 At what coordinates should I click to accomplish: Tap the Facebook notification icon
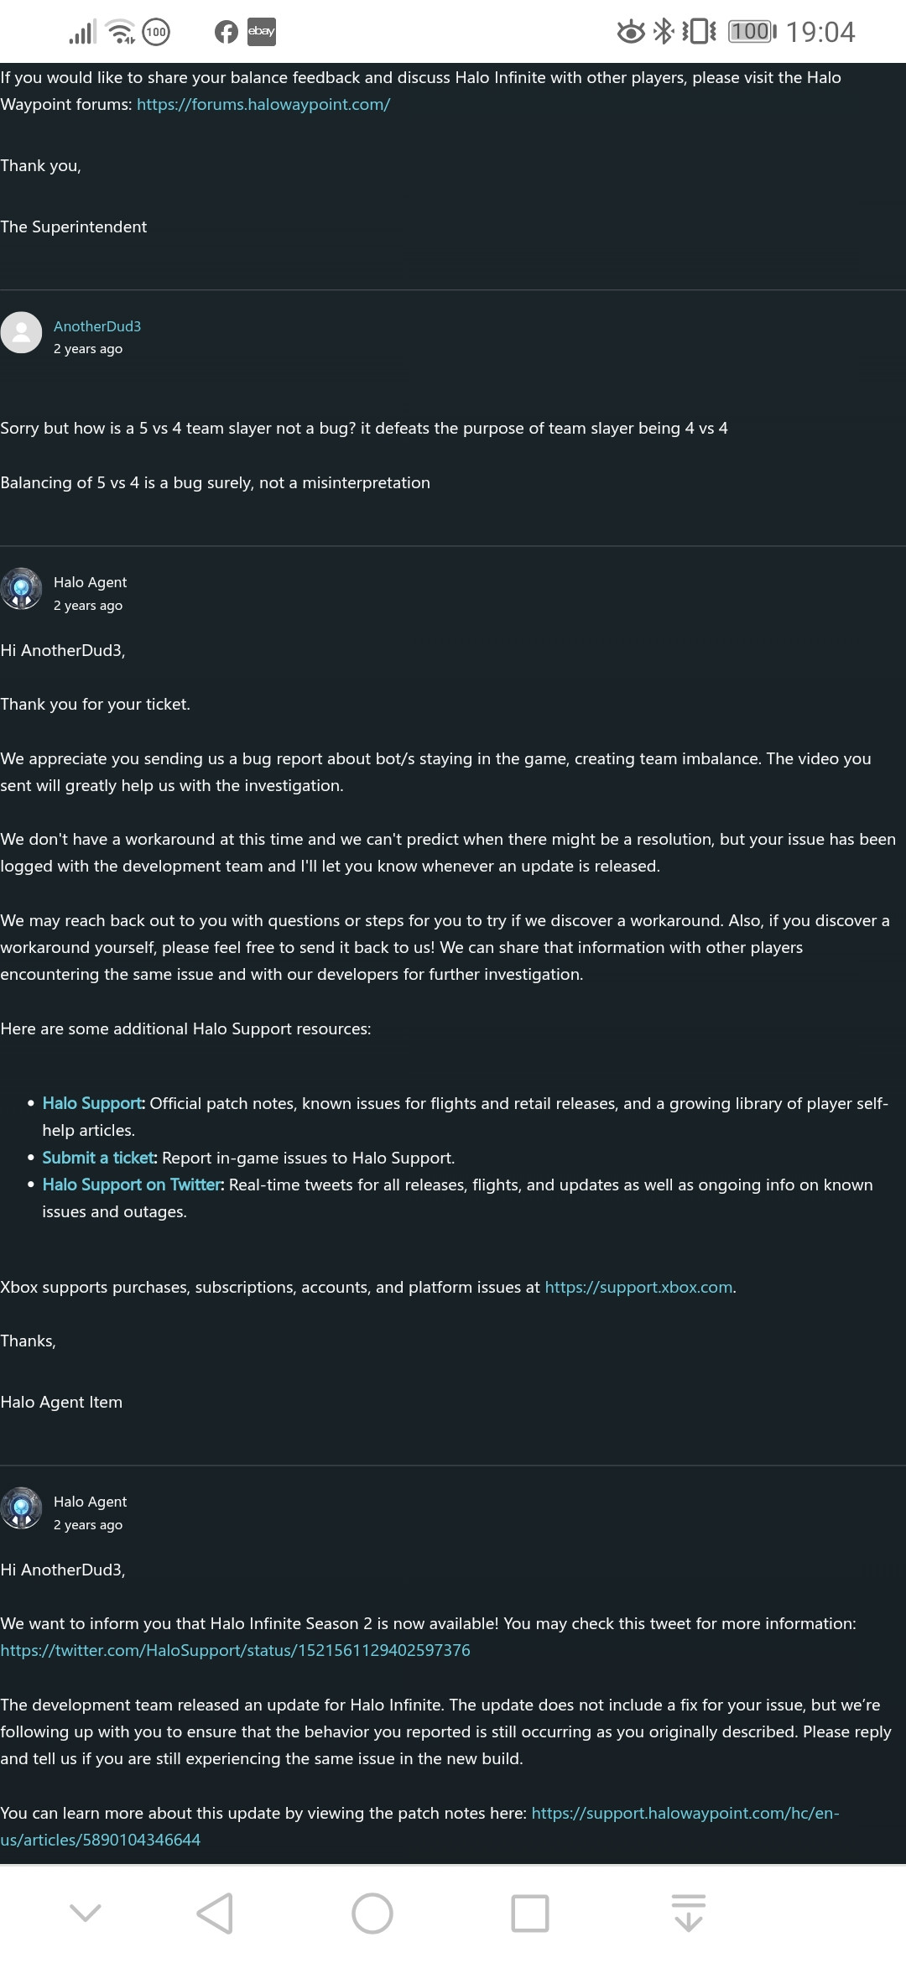click(226, 32)
